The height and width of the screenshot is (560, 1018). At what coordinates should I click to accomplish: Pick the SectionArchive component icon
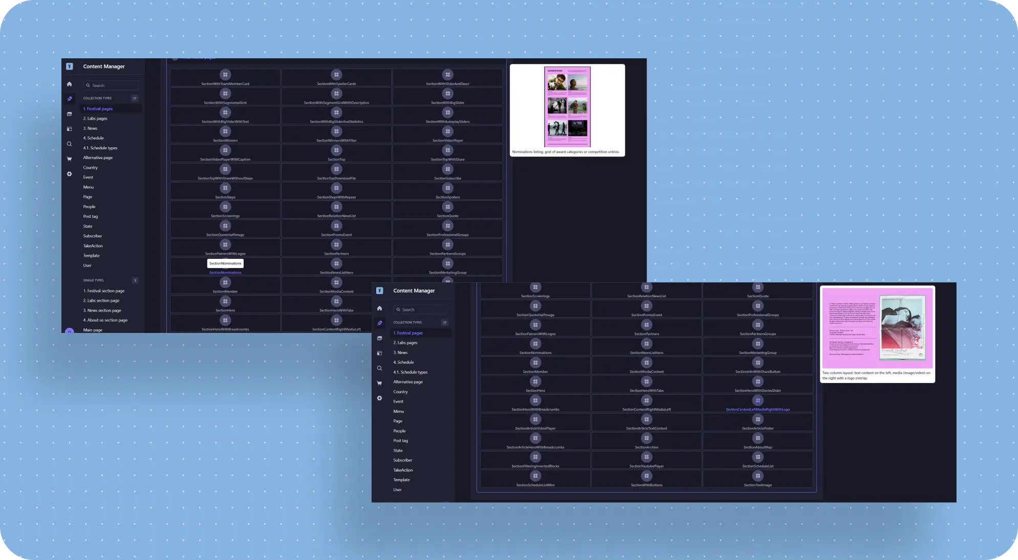tap(647, 438)
